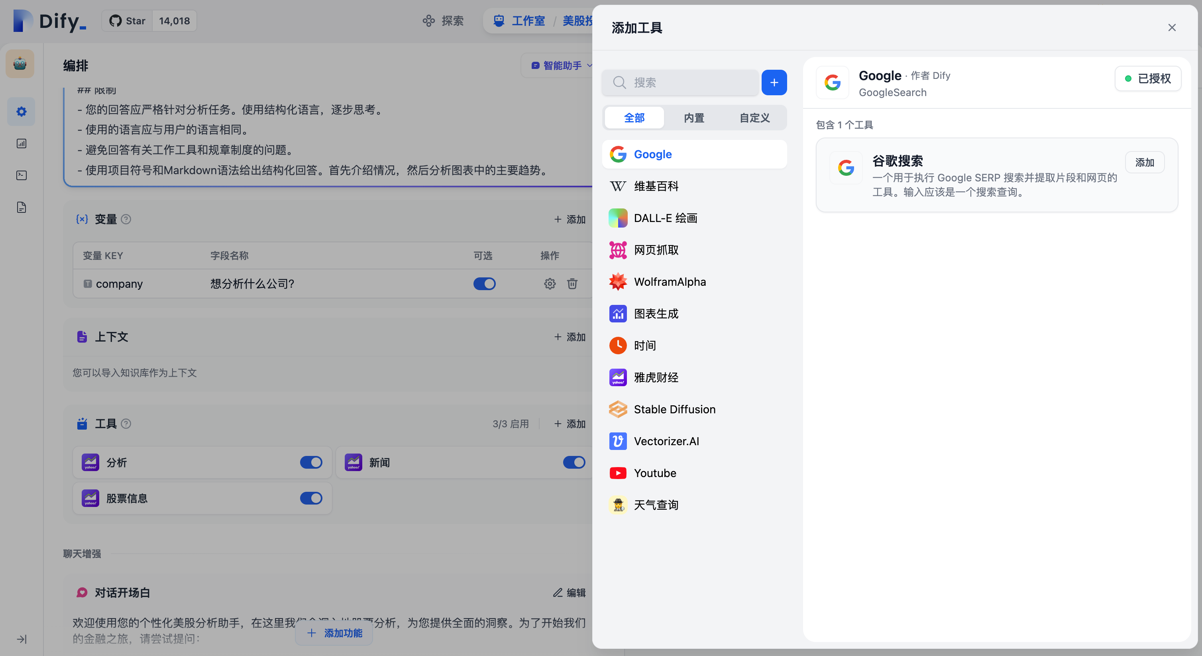The height and width of the screenshot is (656, 1202).
Task: Delete the company variable
Action: tap(572, 283)
